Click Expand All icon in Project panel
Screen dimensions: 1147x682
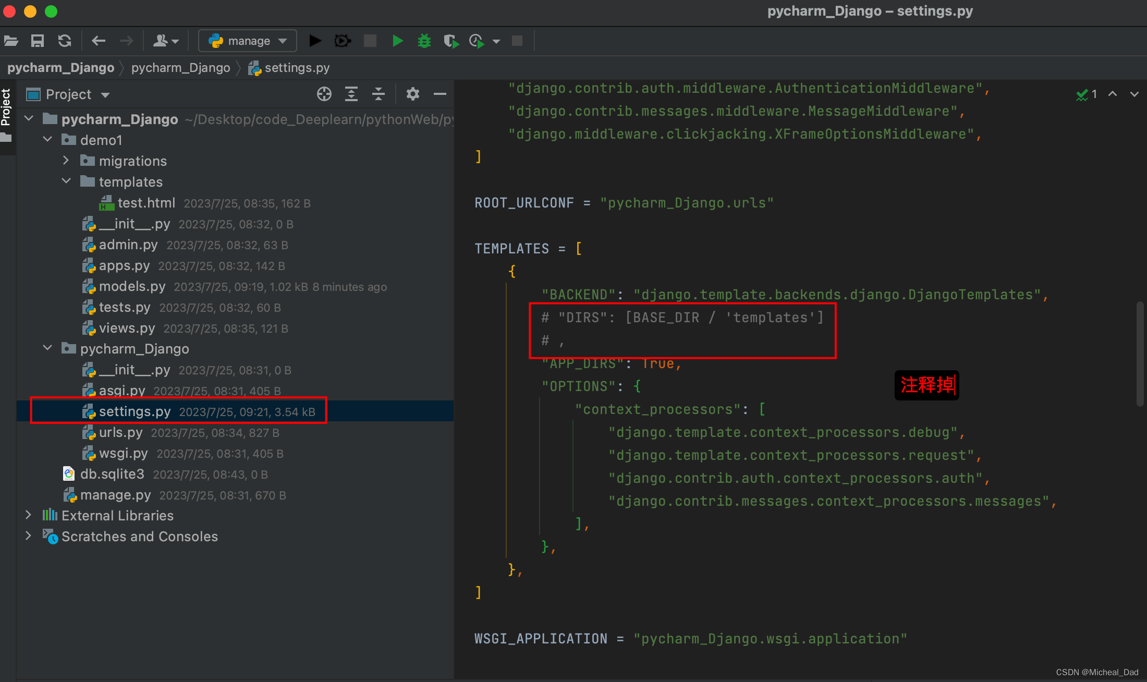click(x=351, y=94)
